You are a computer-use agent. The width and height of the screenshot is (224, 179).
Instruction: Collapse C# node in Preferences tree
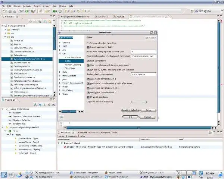[x=60, y=54]
